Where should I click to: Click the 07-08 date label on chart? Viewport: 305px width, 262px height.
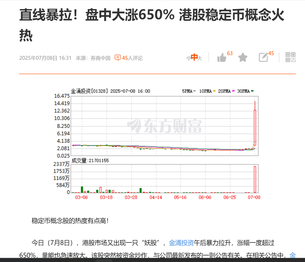254,197
